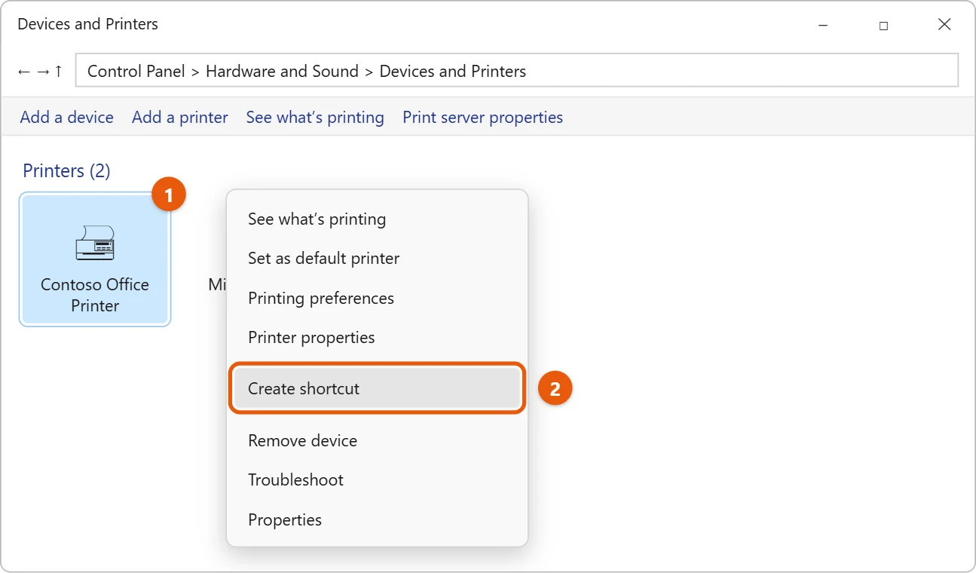Close the Devices and Printers window
Screen dimensions: 976x573
coord(944,25)
